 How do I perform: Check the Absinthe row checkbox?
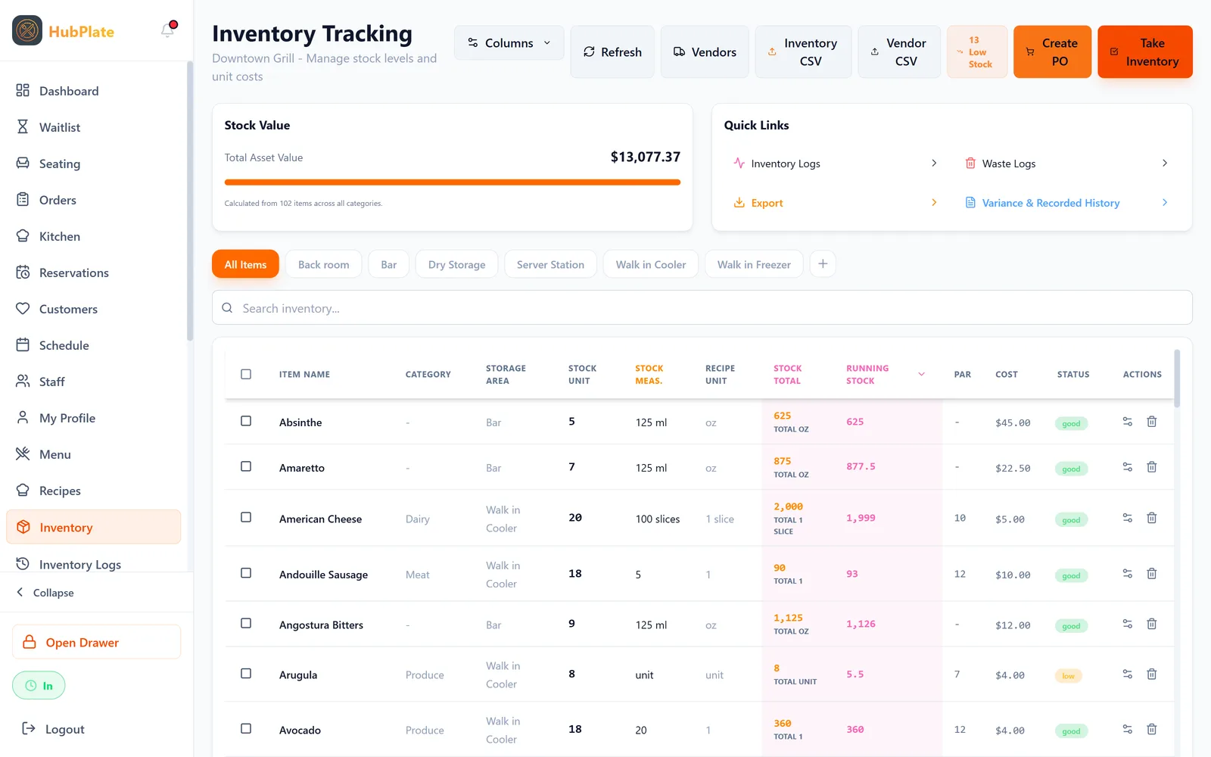point(246,421)
